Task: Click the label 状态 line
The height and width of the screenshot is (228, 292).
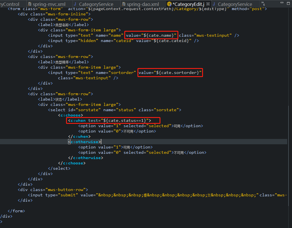Action: (x=60, y=99)
